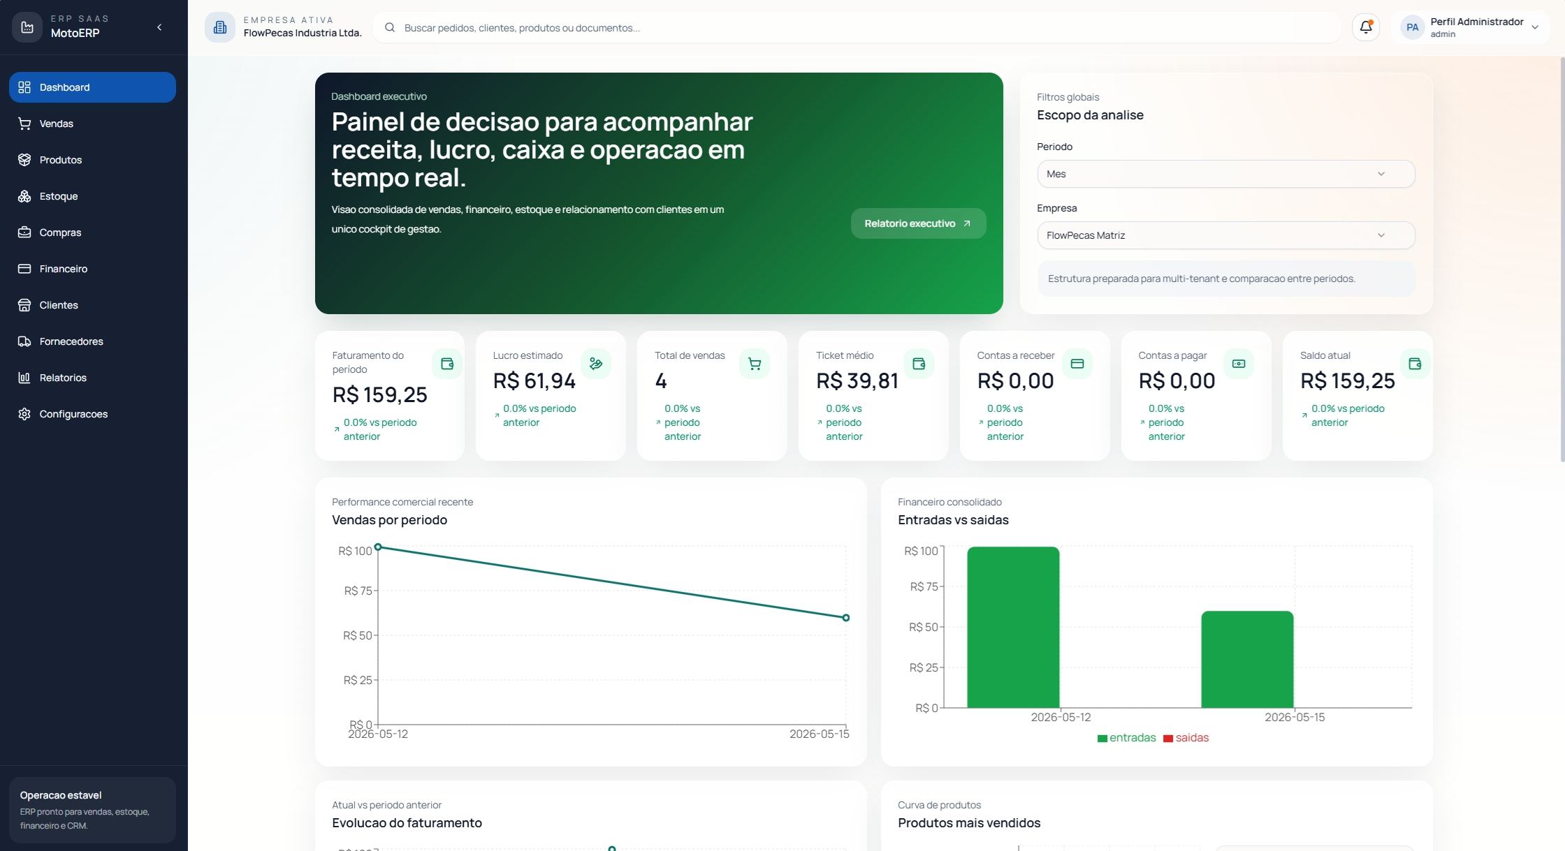This screenshot has height=851, width=1565.
Task: Click the Operacao estavel status card
Action: (x=92, y=810)
